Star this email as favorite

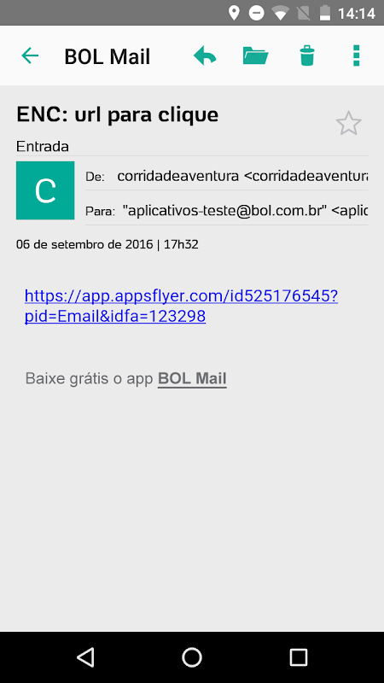(348, 123)
